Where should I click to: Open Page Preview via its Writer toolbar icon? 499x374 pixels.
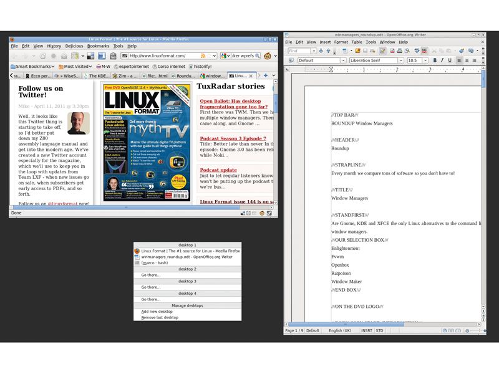407,50
